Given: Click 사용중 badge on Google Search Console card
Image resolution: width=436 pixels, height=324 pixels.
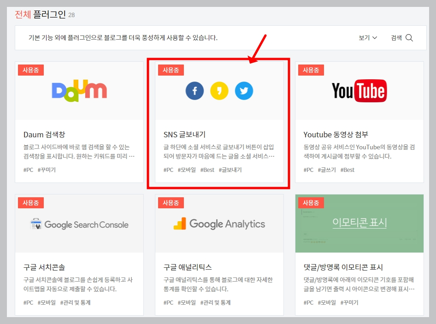Looking at the screenshot, I should pos(31,203).
